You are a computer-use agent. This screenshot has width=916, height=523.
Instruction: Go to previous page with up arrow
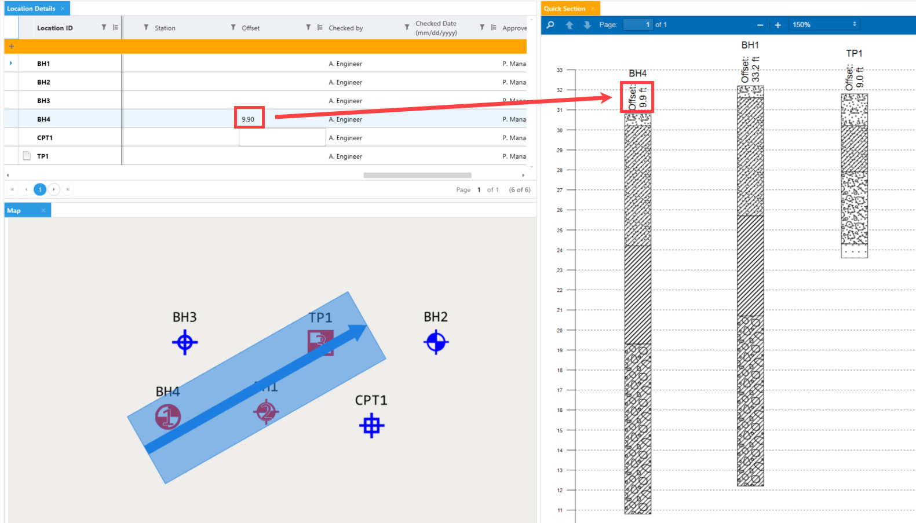coord(570,25)
